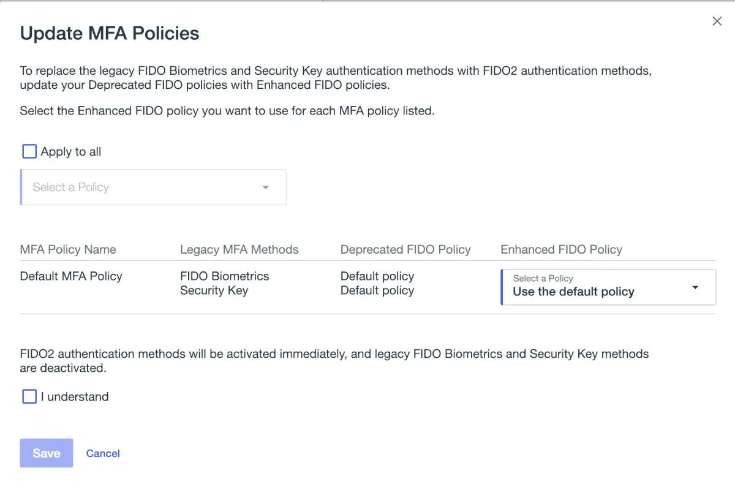Select the Default MFA Policy row name

tap(71, 276)
